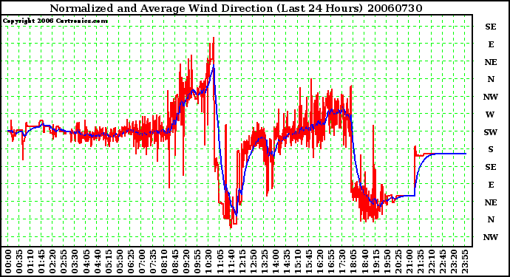Click the 23:20 time label
Viewport: 510px width, 277px height.
[x=454, y=261]
